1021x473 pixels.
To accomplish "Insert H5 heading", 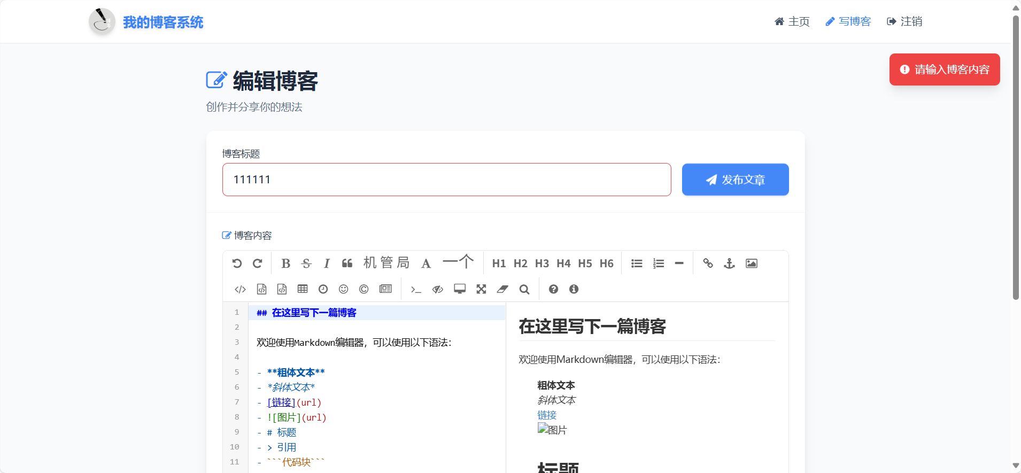I will point(585,263).
